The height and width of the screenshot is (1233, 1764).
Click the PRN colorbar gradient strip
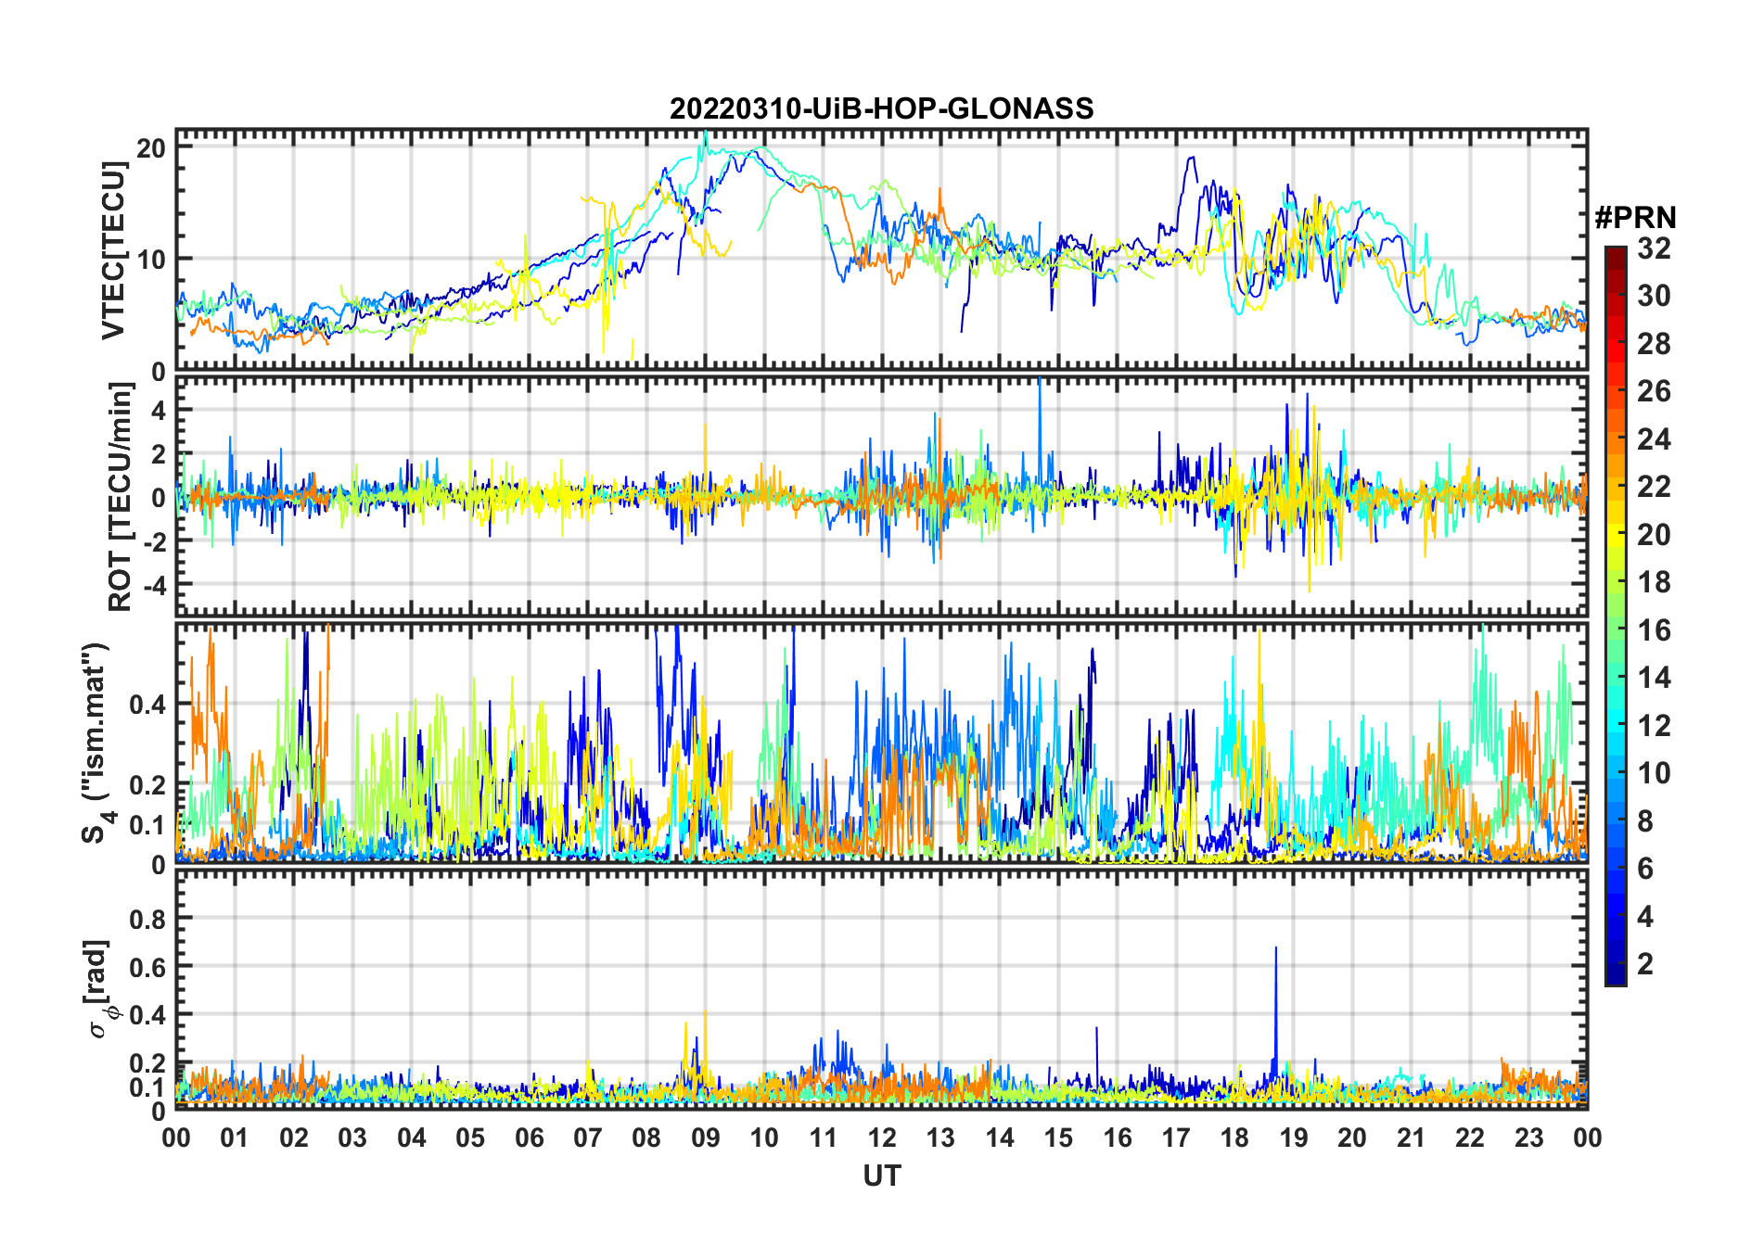[x=1616, y=616]
